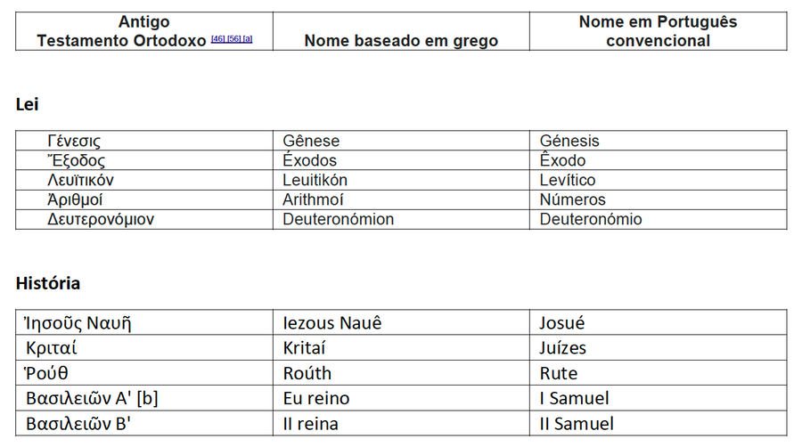
Task: Click the 'Leuitikón' table cell
Action: [401, 180]
